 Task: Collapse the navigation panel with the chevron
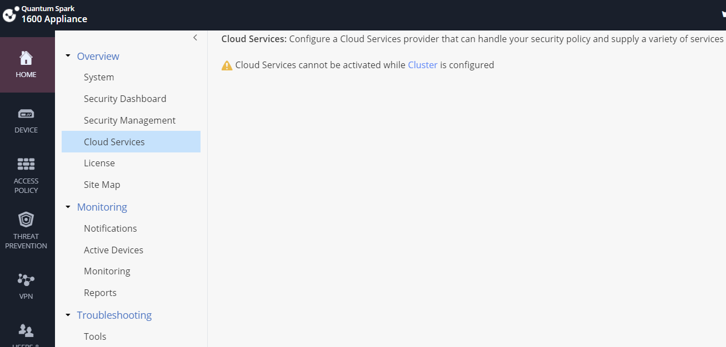195,37
